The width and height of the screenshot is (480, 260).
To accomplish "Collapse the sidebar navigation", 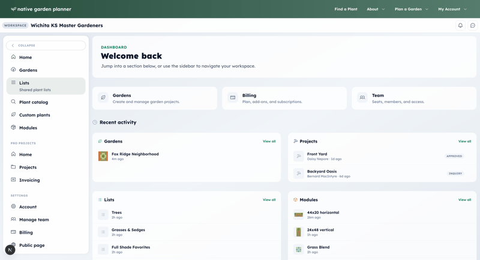I will 46,46.
